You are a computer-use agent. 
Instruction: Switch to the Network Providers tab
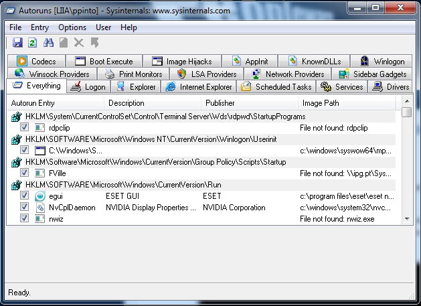coord(288,74)
